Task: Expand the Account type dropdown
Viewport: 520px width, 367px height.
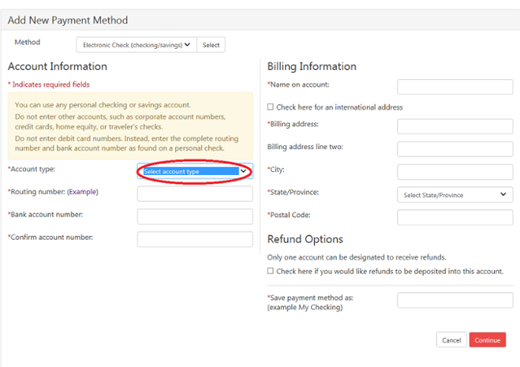Action: [x=195, y=171]
